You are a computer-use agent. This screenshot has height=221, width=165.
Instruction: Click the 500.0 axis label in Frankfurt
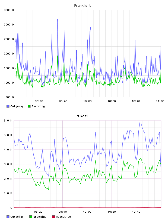click(x=9, y=97)
